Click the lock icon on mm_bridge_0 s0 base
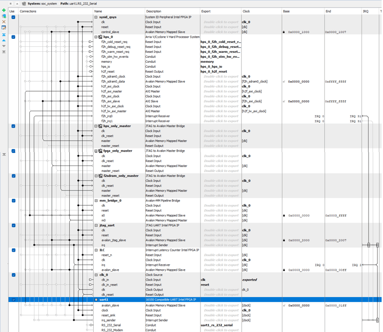 tap(284, 215)
